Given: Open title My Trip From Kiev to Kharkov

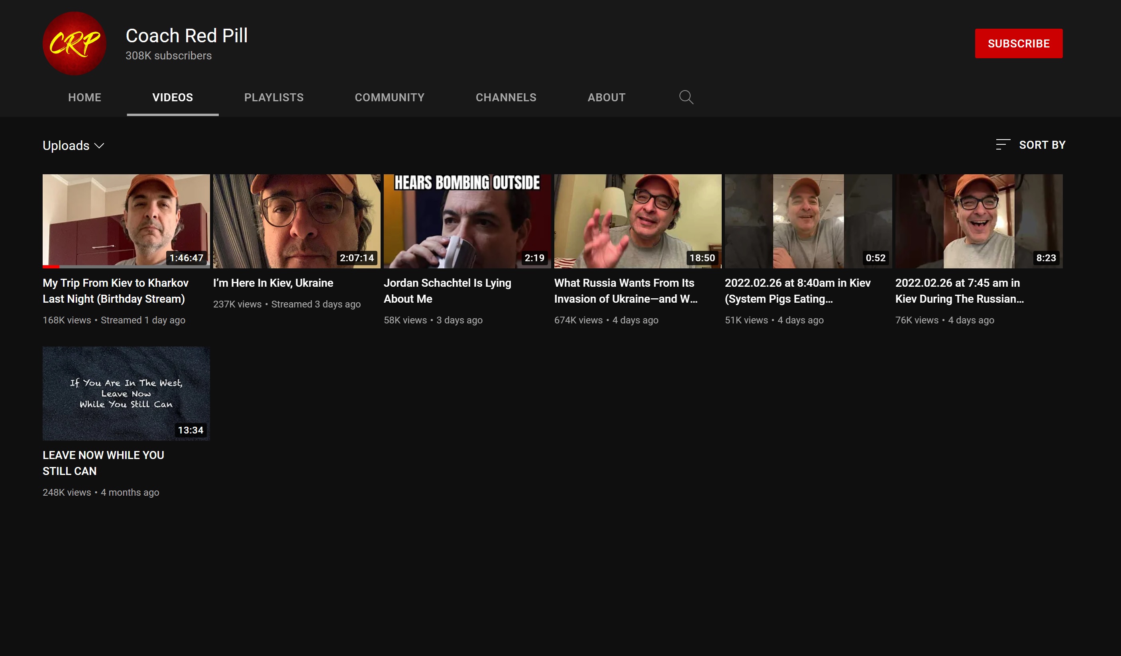Looking at the screenshot, I should 116,291.
